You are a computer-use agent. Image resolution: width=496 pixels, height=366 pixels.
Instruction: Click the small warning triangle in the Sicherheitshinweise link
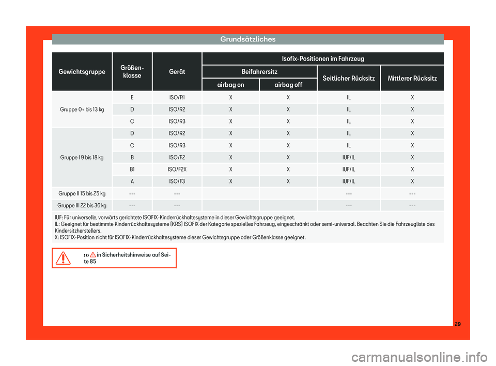click(x=92, y=254)
